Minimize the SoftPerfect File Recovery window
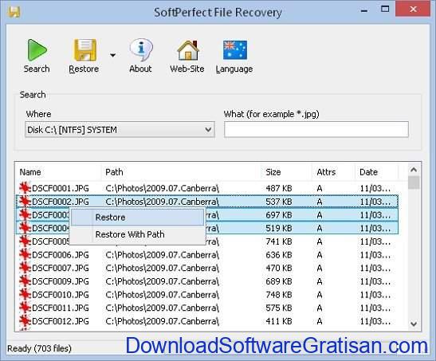Image resolution: width=436 pixels, height=361 pixels. pos(364,11)
